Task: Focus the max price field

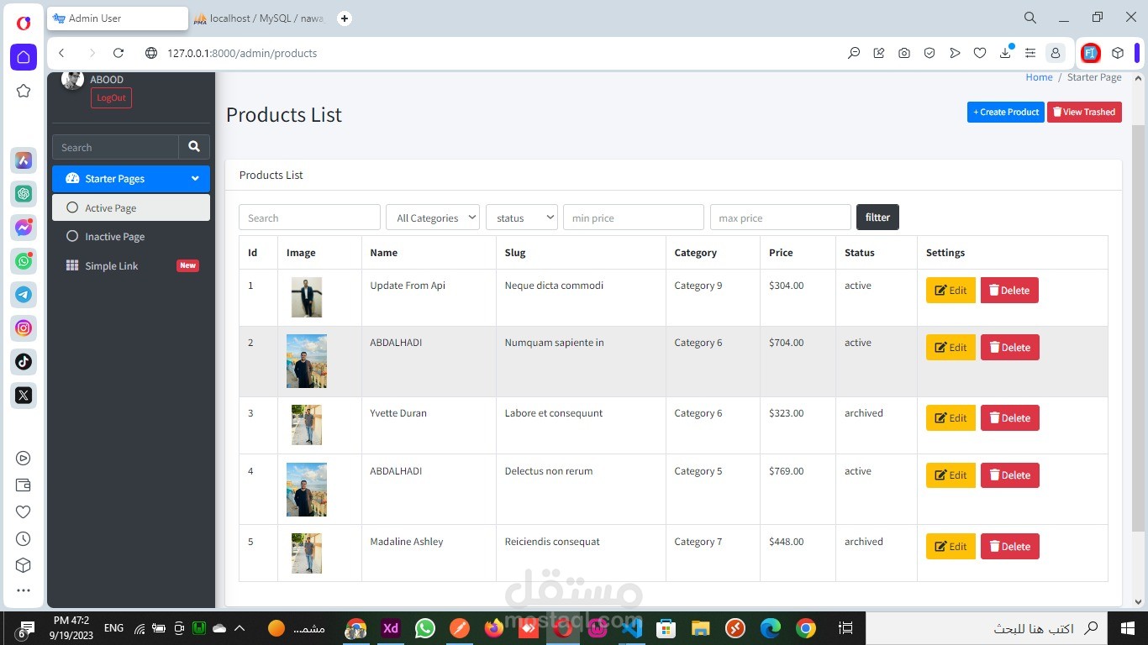Action: pyautogui.click(x=781, y=218)
